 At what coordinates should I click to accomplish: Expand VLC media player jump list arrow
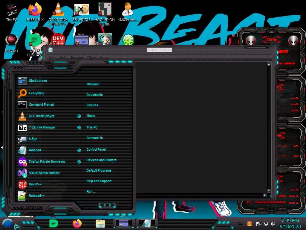[79, 116]
